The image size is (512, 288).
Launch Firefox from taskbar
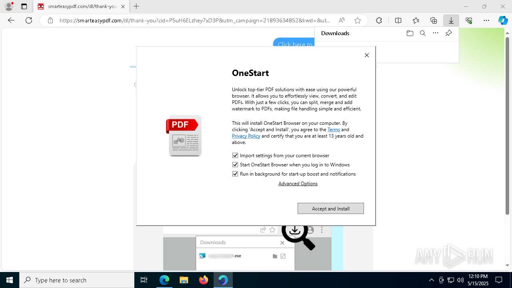click(204, 280)
